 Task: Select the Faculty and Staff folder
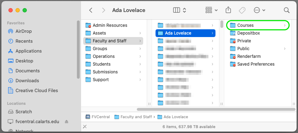pos(113,41)
